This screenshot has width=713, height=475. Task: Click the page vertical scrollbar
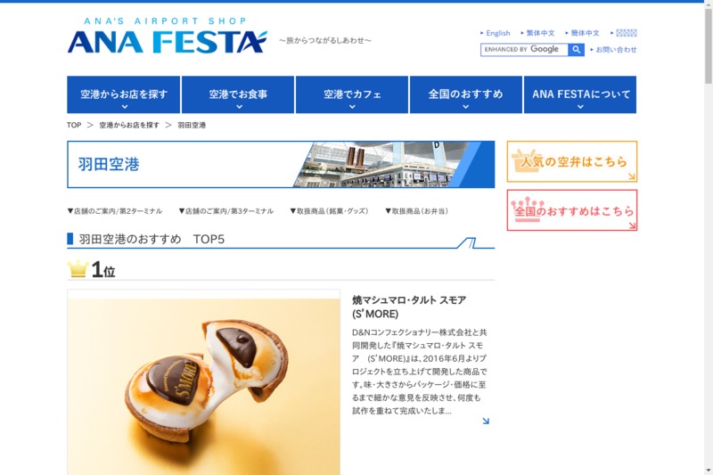(709, 237)
